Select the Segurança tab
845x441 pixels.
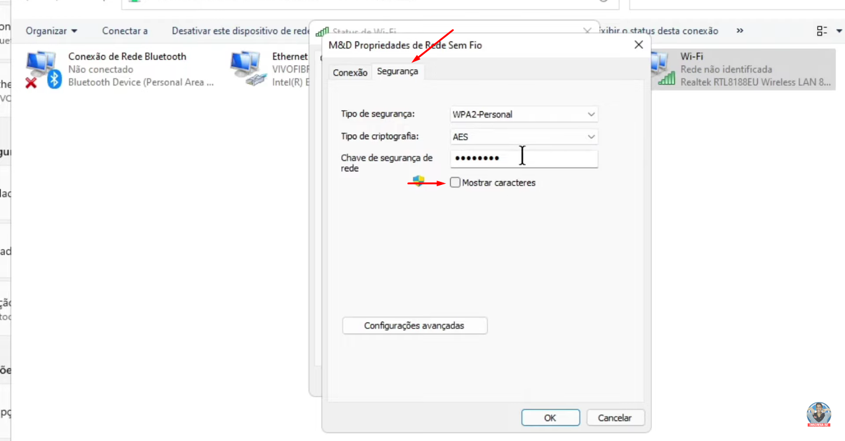pos(397,72)
